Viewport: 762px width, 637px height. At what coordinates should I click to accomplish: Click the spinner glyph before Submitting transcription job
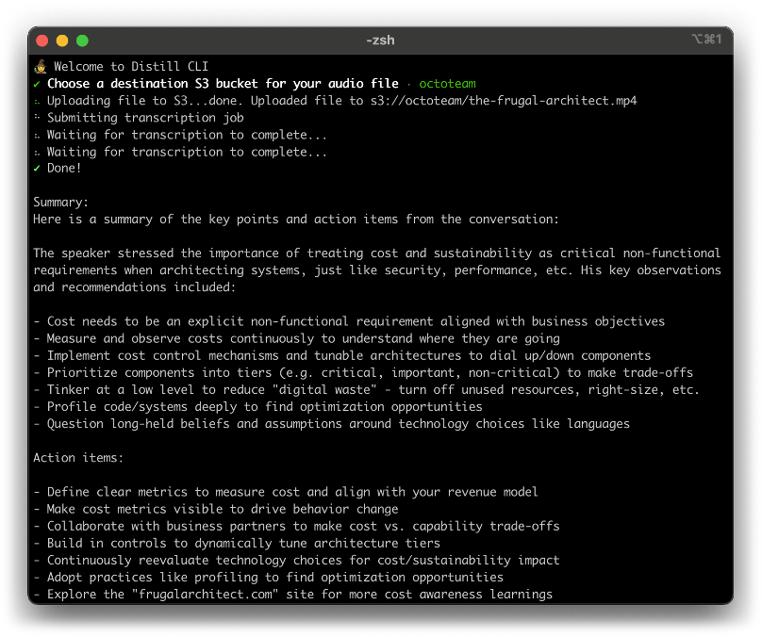pyautogui.click(x=37, y=118)
